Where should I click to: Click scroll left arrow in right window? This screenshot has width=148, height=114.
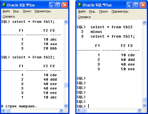coord(79,110)
